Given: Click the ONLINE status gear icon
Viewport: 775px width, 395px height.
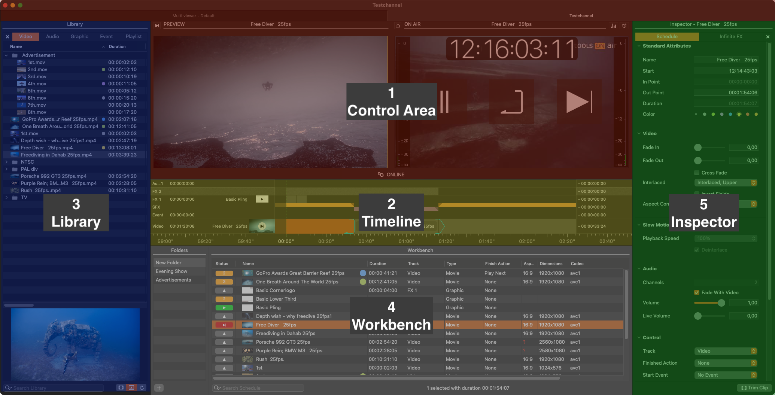Looking at the screenshot, I should pos(380,174).
